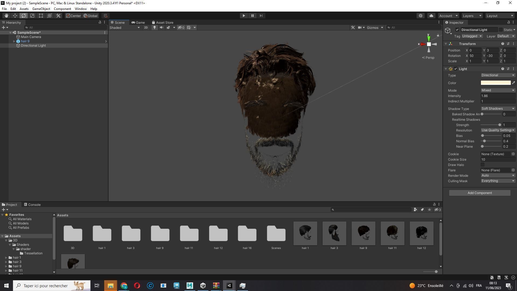The width and height of the screenshot is (517, 291).
Task: Select Main Camera in Hierarchy
Action: [31, 37]
